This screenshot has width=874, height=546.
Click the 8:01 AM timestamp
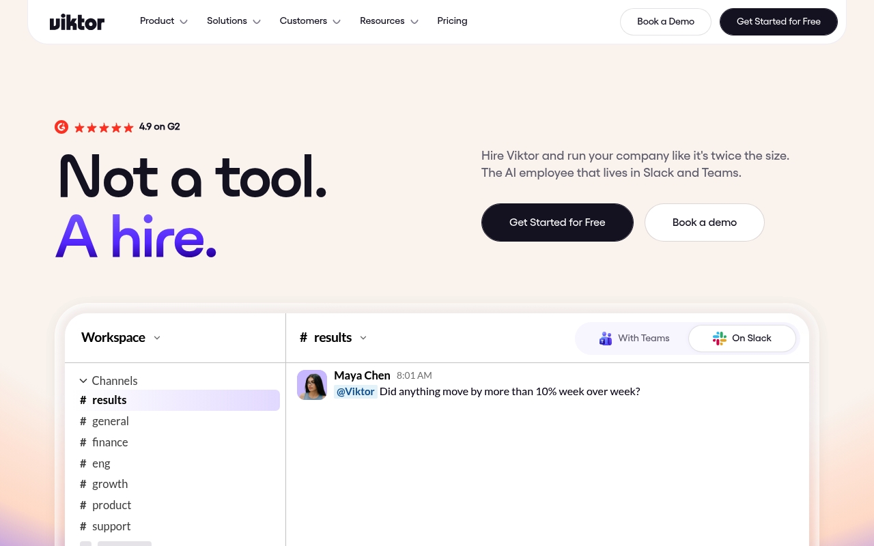[414, 376]
